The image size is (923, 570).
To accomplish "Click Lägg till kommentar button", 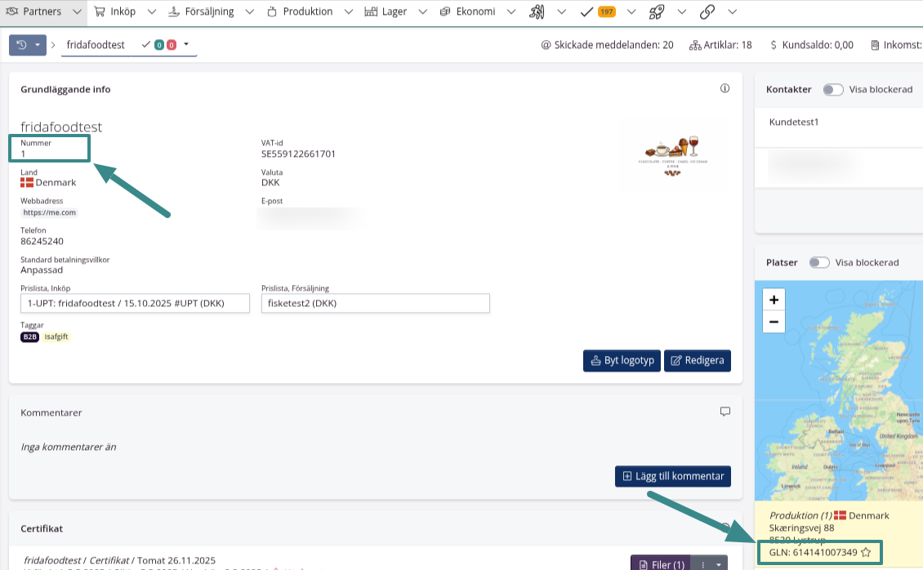I will [x=673, y=476].
